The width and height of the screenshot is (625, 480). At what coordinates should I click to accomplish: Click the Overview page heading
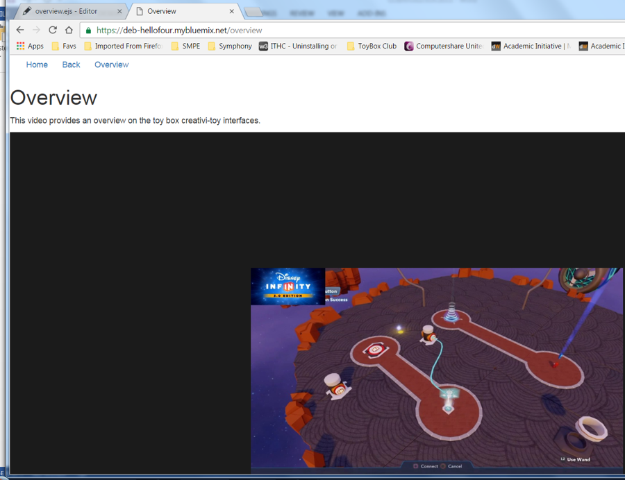(53, 98)
